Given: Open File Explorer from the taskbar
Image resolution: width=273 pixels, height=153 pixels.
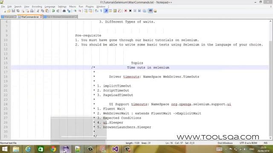Looking at the screenshot, I should 16,149.
